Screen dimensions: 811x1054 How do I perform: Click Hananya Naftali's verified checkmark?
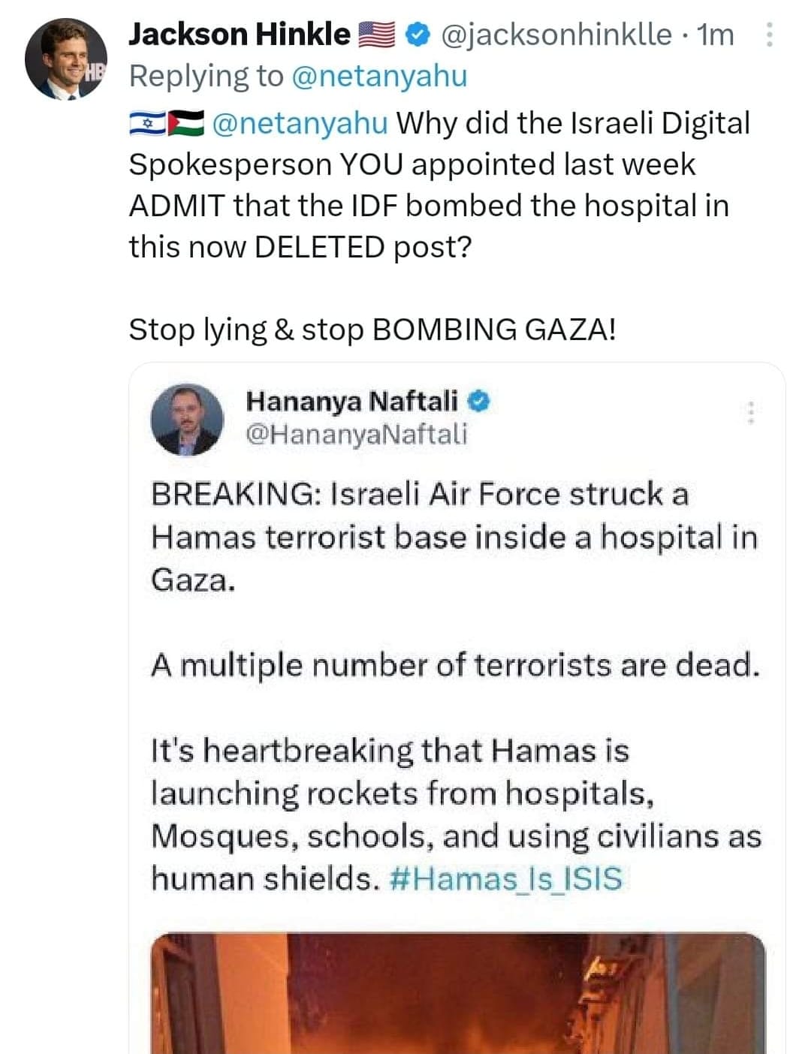coord(479,402)
